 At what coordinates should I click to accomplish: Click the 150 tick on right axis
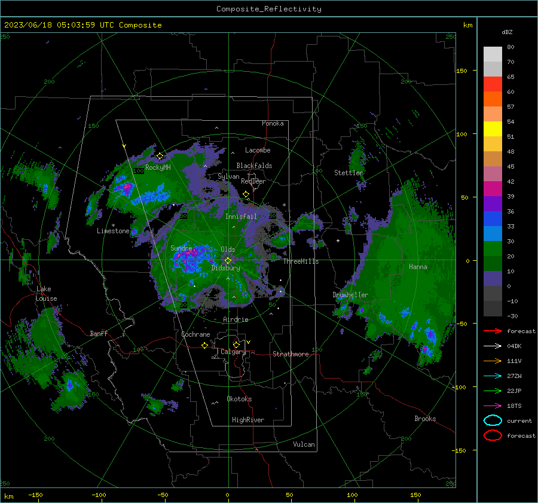point(462,71)
